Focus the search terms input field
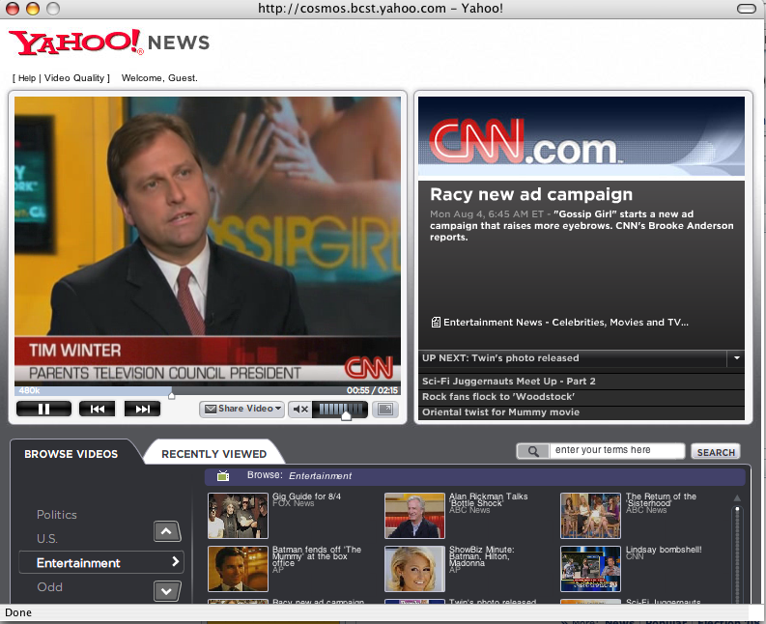Viewport: 766px width, 624px height. coord(617,450)
